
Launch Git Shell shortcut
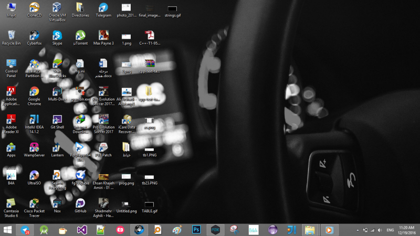click(57, 122)
